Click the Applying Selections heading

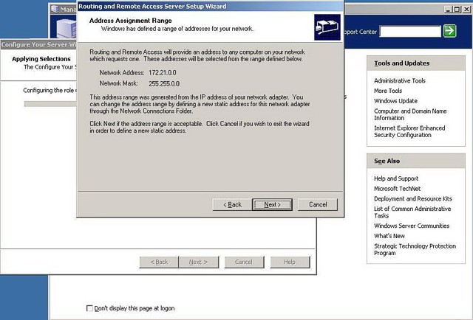[x=41, y=59]
